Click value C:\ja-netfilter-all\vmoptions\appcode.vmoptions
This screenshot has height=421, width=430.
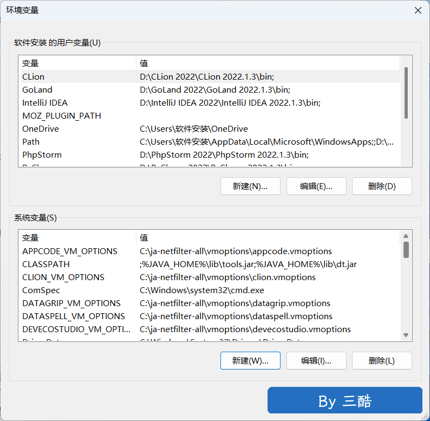pos(236,251)
